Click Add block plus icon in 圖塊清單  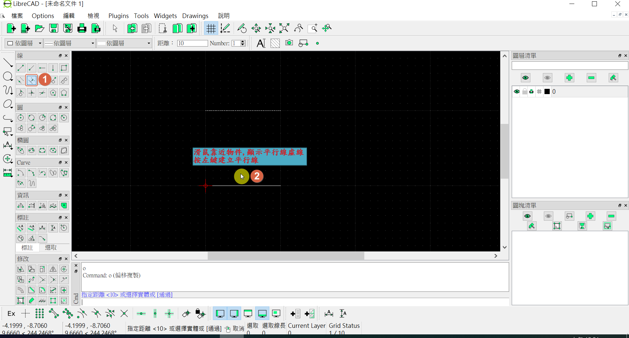(590, 216)
